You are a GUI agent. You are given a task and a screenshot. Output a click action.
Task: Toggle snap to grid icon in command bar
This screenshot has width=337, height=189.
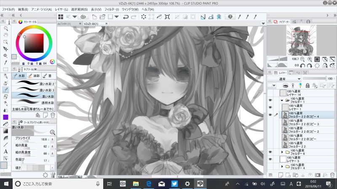219,17
